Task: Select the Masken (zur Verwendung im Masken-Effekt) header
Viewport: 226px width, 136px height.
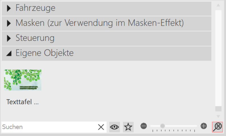Action: 99,23
